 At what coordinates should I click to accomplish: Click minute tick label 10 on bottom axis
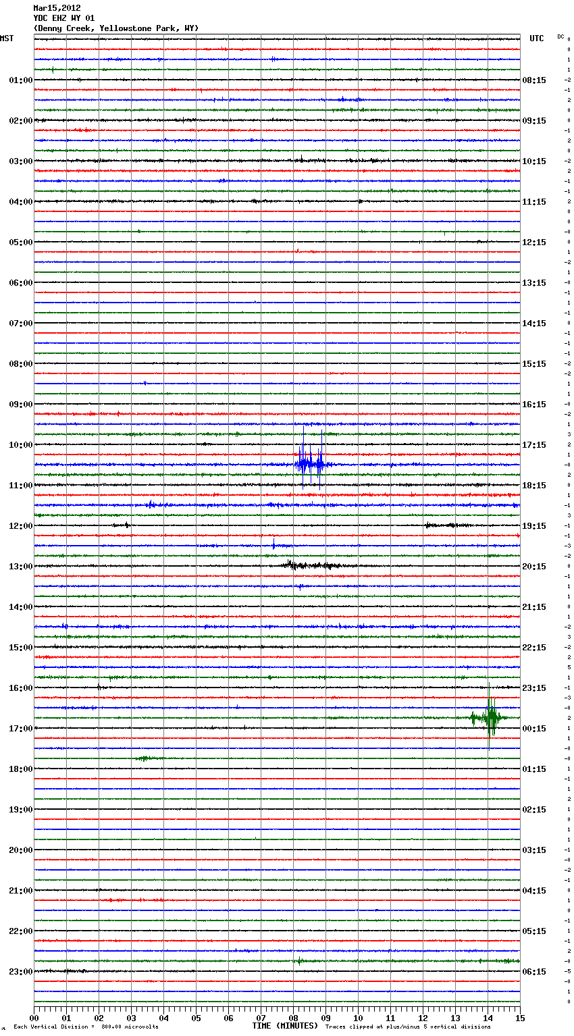pos(358,1018)
